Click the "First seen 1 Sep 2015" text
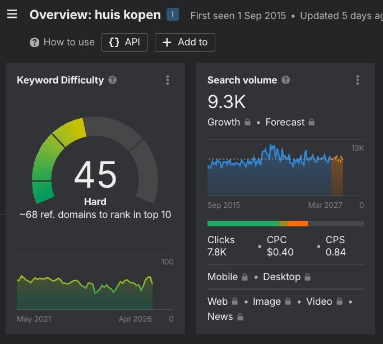383x344 pixels. pos(238,16)
